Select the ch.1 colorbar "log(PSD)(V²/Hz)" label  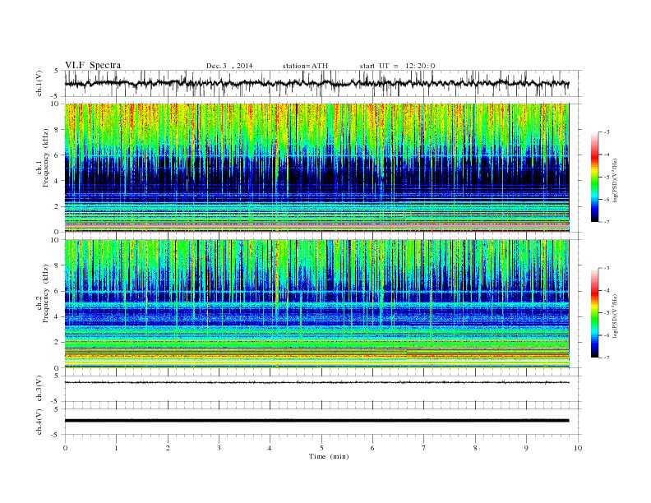616,180
